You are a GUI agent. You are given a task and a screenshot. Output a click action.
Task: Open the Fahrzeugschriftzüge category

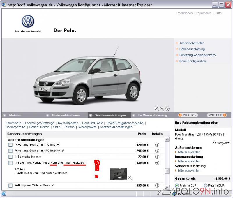pos(40,123)
